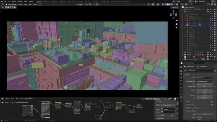Screen dimensions: 217x122
Task: Open the Global transform orientation dropdown
Action: point(80,4)
